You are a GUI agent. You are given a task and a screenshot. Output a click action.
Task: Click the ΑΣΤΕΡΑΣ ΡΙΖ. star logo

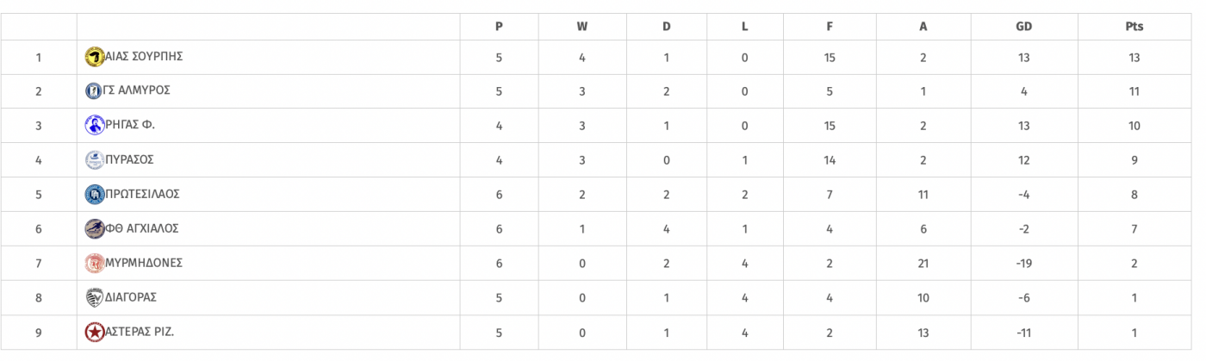point(94,332)
